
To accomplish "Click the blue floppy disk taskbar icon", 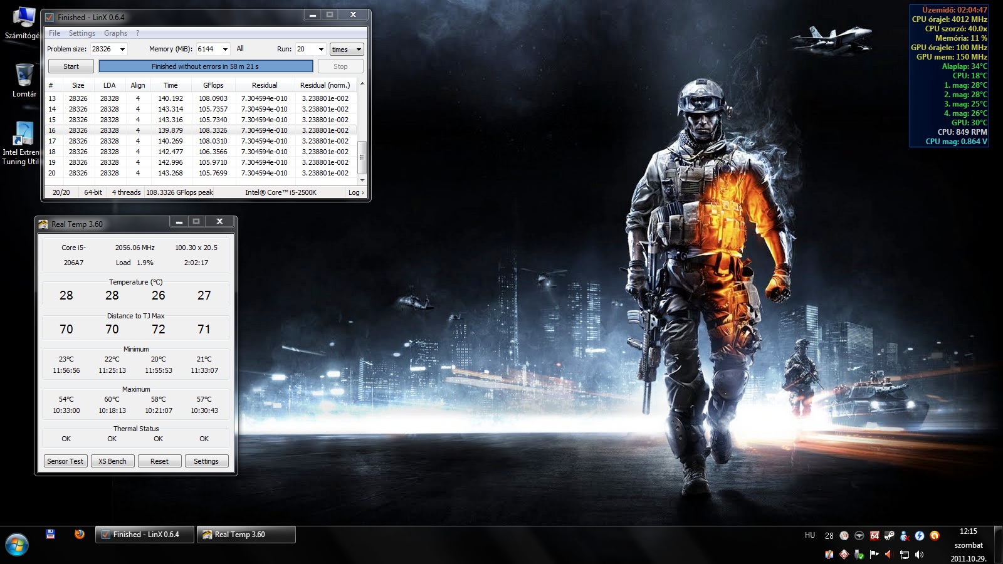I will (51, 534).
